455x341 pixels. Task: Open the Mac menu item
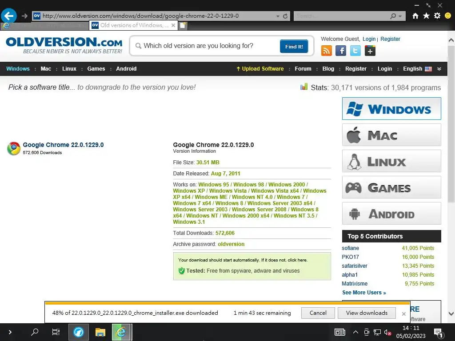[46, 69]
